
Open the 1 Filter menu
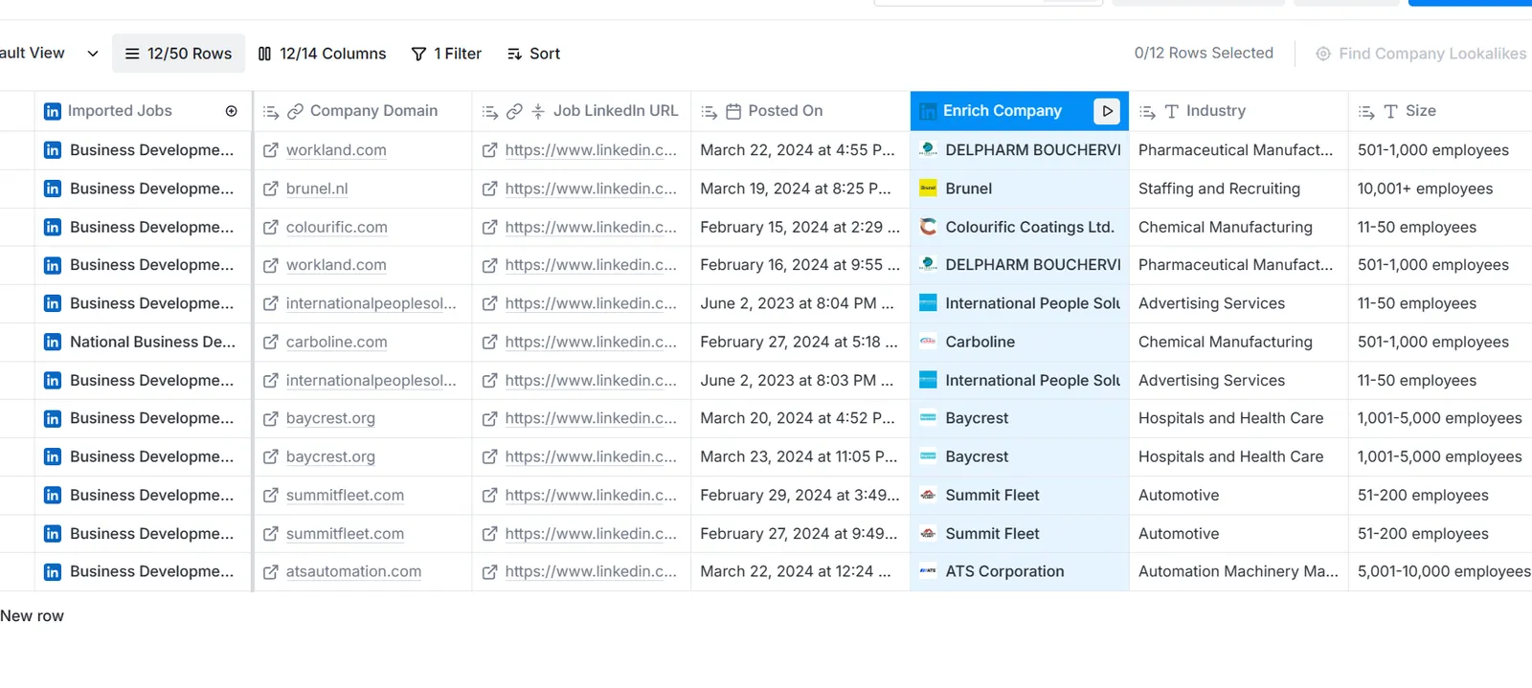click(x=446, y=54)
